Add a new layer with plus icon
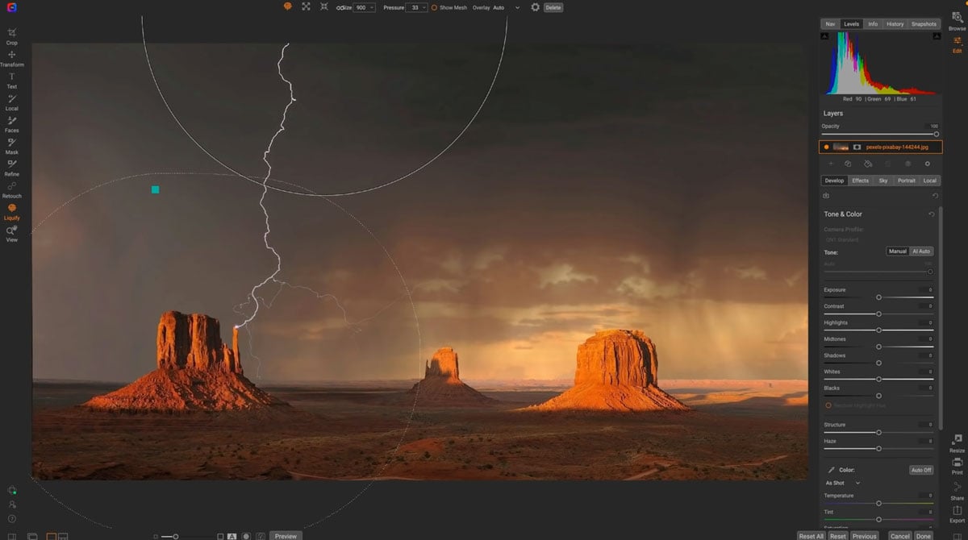968x540 pixels. [x=831, y=164]
